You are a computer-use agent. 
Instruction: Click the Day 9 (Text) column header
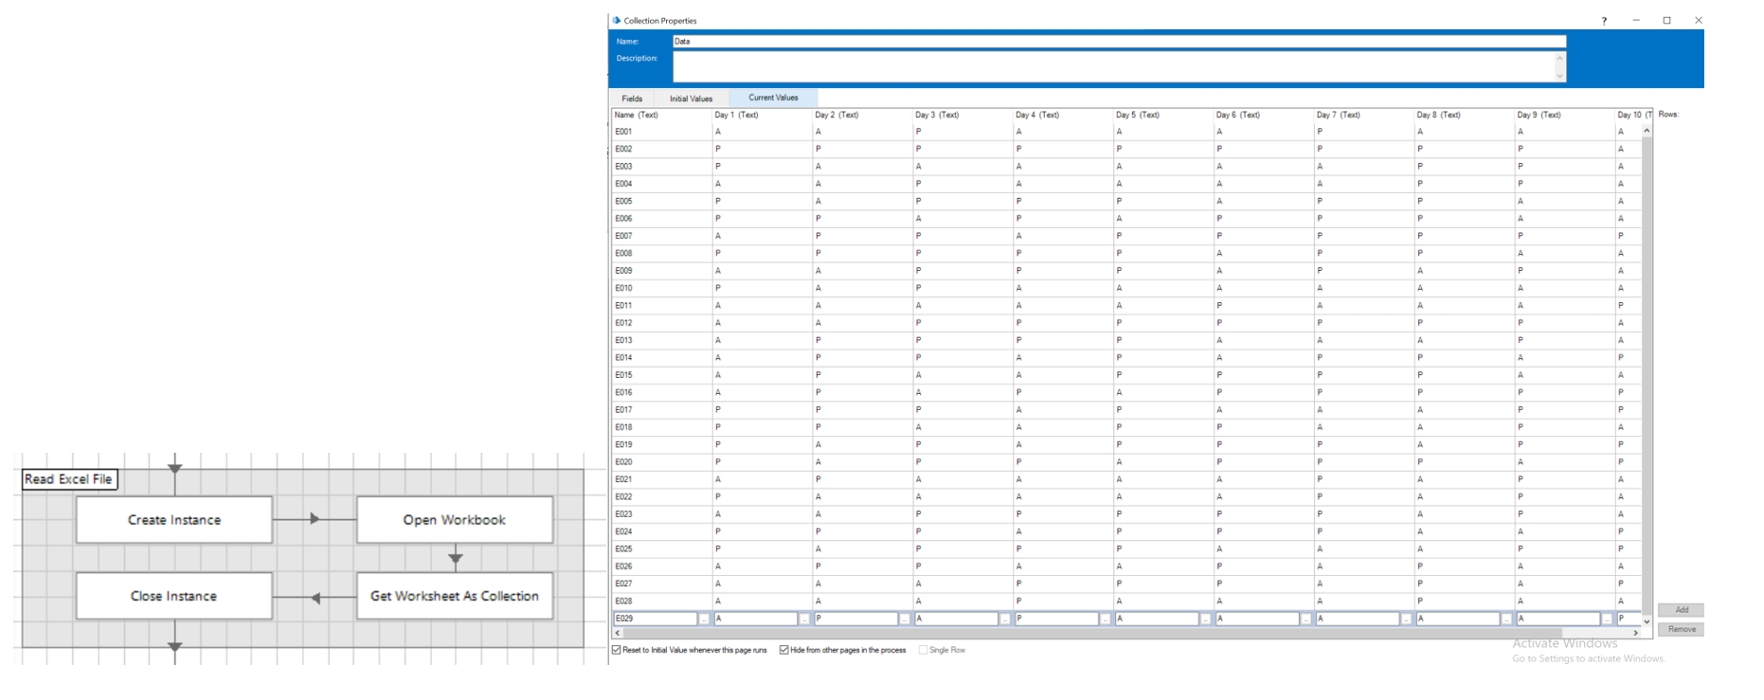click(1565, 116)
